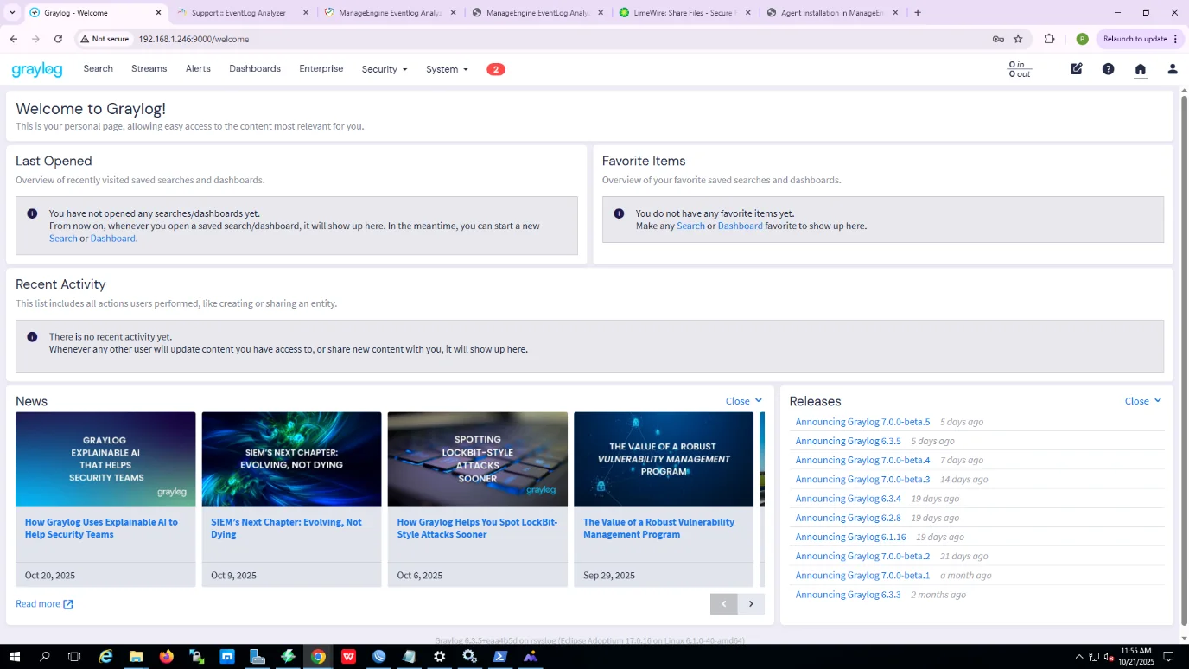This screenshot has width=1189, height=669.
Task: Click Dashboard link in Last Opened panel
Action: tap(112, 239)
